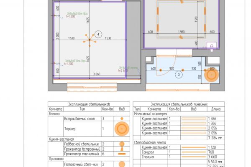The width and height of the screenshot is (251, 167).
Task: Click the 650 vertical dimension label
Action: (58, 71)
